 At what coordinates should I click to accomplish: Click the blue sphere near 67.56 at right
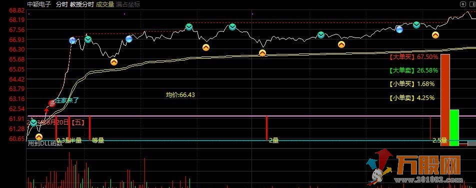(399, 29)
